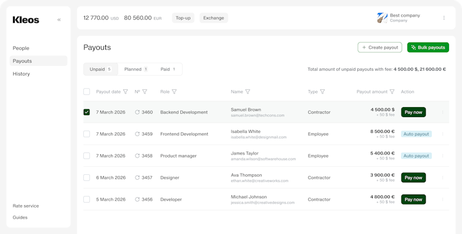The image size is (462, 234).
Task: Click the Backend Development role cell
Action: pyautogui.click(x=184, y=112)
